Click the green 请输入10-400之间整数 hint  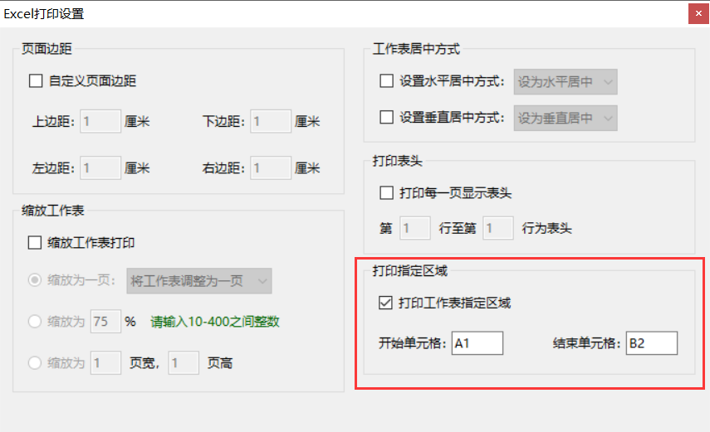[x=214, y=322]
